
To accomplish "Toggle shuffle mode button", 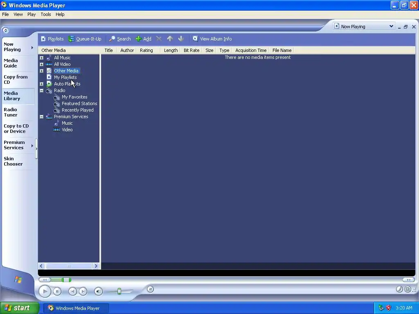I will (151, 289).
